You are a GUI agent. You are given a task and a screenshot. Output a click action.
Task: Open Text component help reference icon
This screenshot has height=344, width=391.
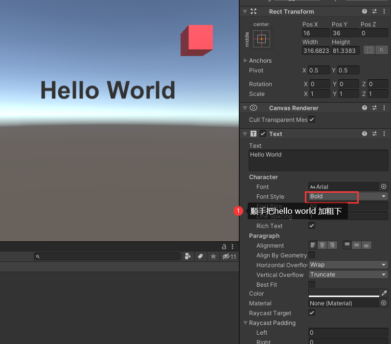point(364,134)
